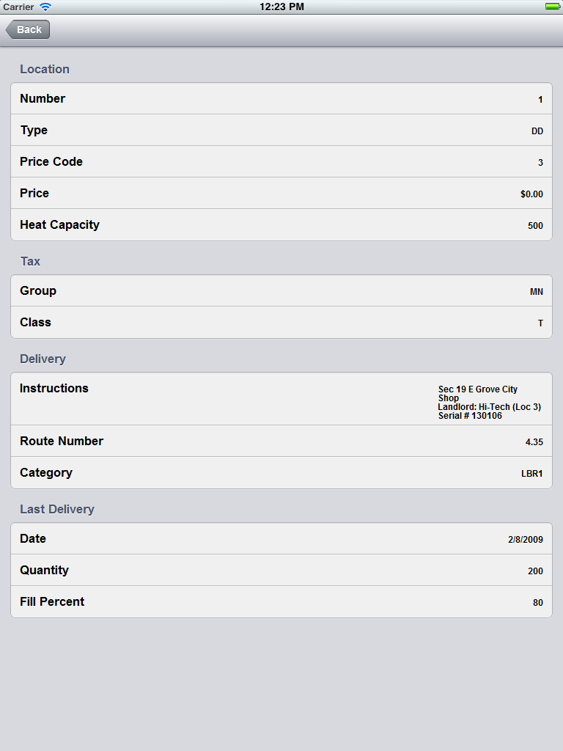The height and width of the screenshot is (751, 563).
Task: Tap the last delivery Date row
Action: pos(281,539)
